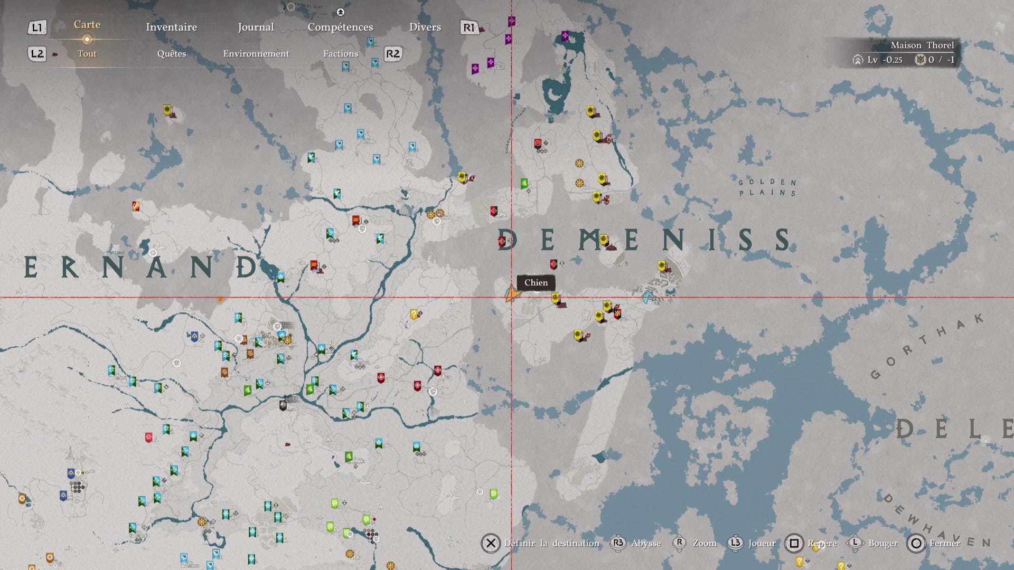The image size is (1014, 570).
Task: Open the Compétences tab
Action: [340, 27]
